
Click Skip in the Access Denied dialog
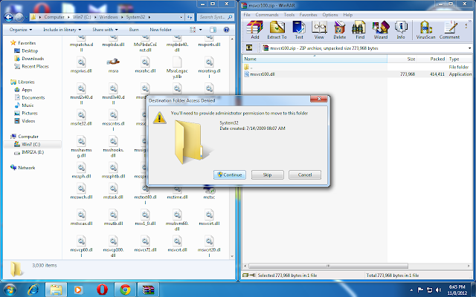[268, 175]
